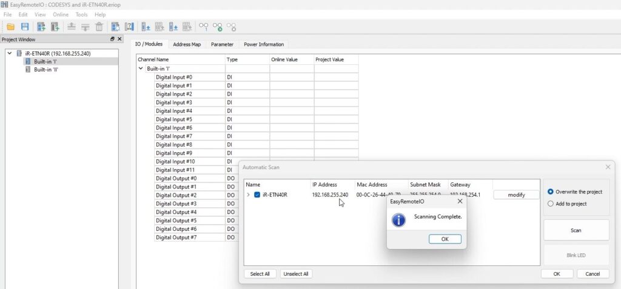This screenshot has width=621, height=289.
Task: Uncheck the iR-ETN40R scan result checkbox
Action: (x=257, y=194)
